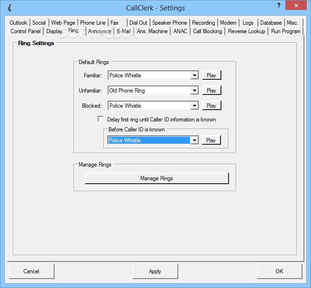Expand the Familiar ring dropdown arrow
311x288 pixels.
tap(194, 75)
